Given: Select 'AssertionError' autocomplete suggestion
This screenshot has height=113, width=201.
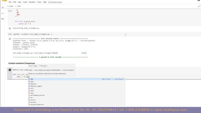Looking at the screenshot, I should [77, 105].
